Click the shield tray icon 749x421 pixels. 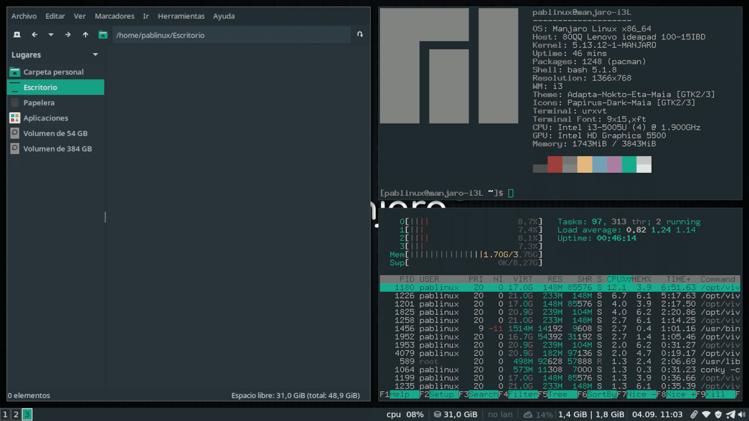tap(718, 414)
